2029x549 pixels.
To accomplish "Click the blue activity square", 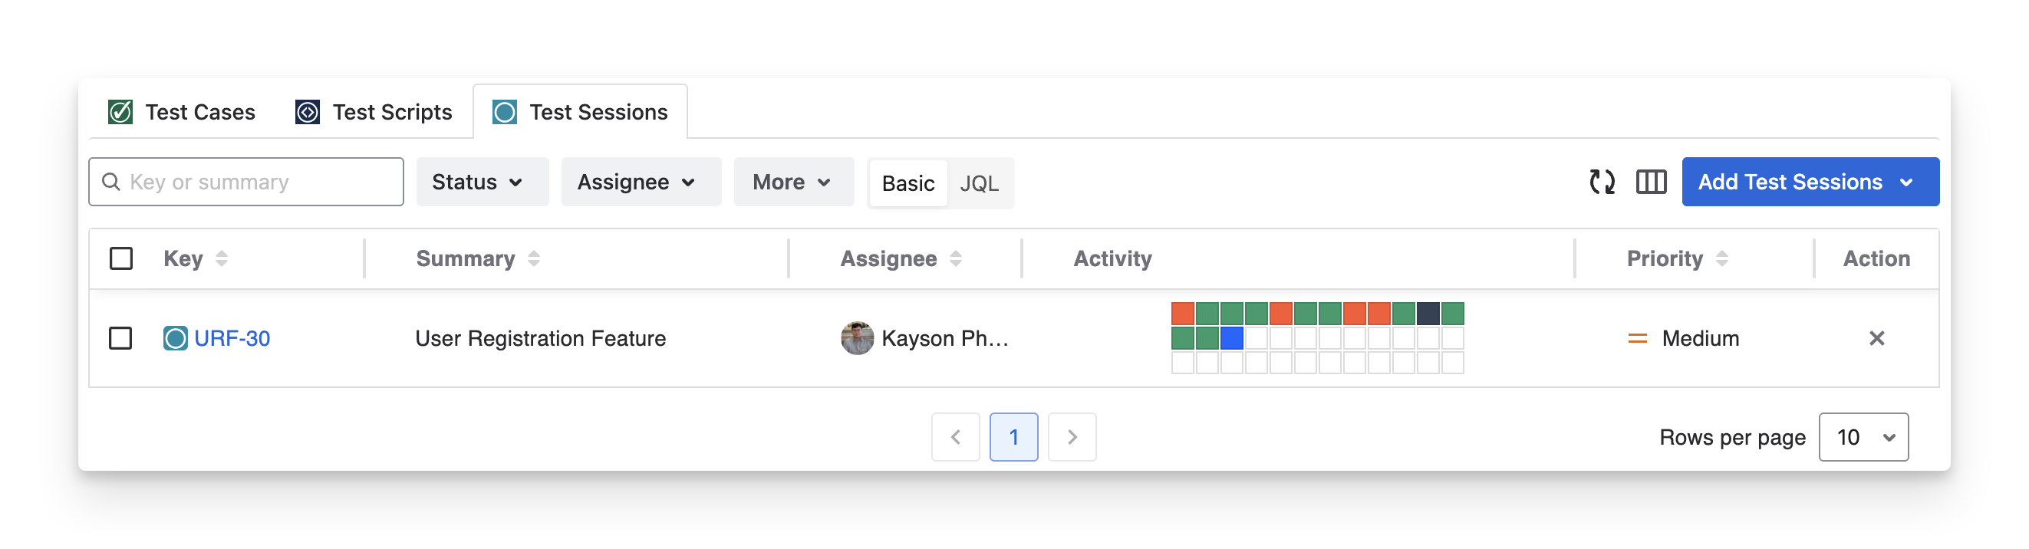I will 1231,338.
